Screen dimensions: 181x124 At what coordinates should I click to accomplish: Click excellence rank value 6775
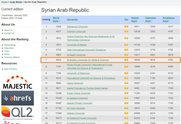click(x=171, y=83)
